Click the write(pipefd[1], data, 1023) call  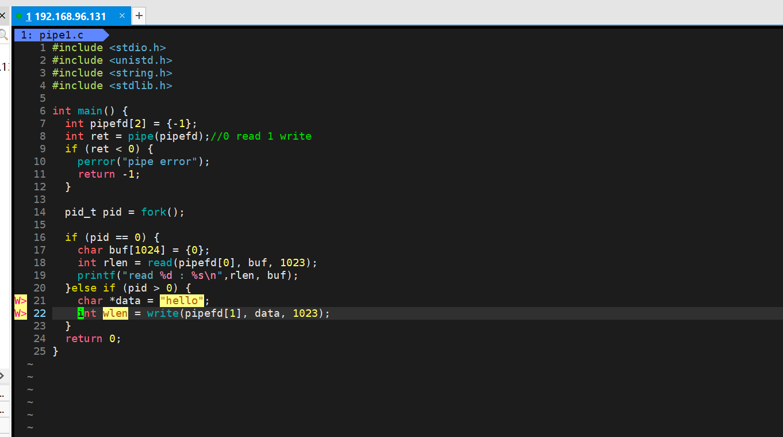[236, 313]
